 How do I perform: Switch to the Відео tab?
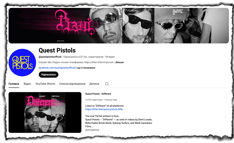27,84
